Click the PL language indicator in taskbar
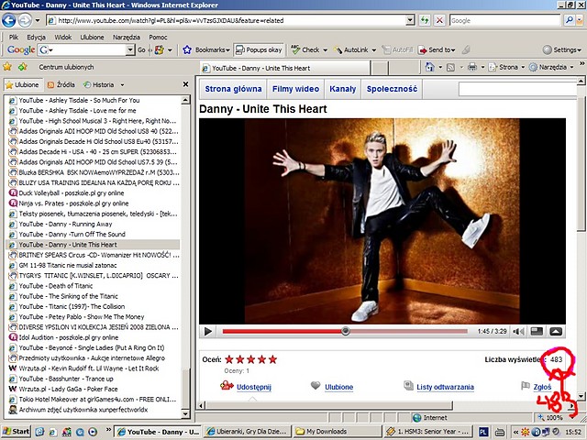Screen dimensions: 587x440 point(483,432)
